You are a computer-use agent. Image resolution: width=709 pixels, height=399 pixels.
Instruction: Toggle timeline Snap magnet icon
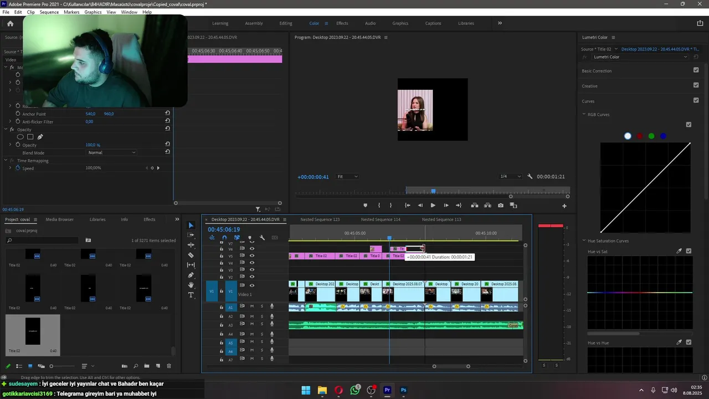click(224, 238)
